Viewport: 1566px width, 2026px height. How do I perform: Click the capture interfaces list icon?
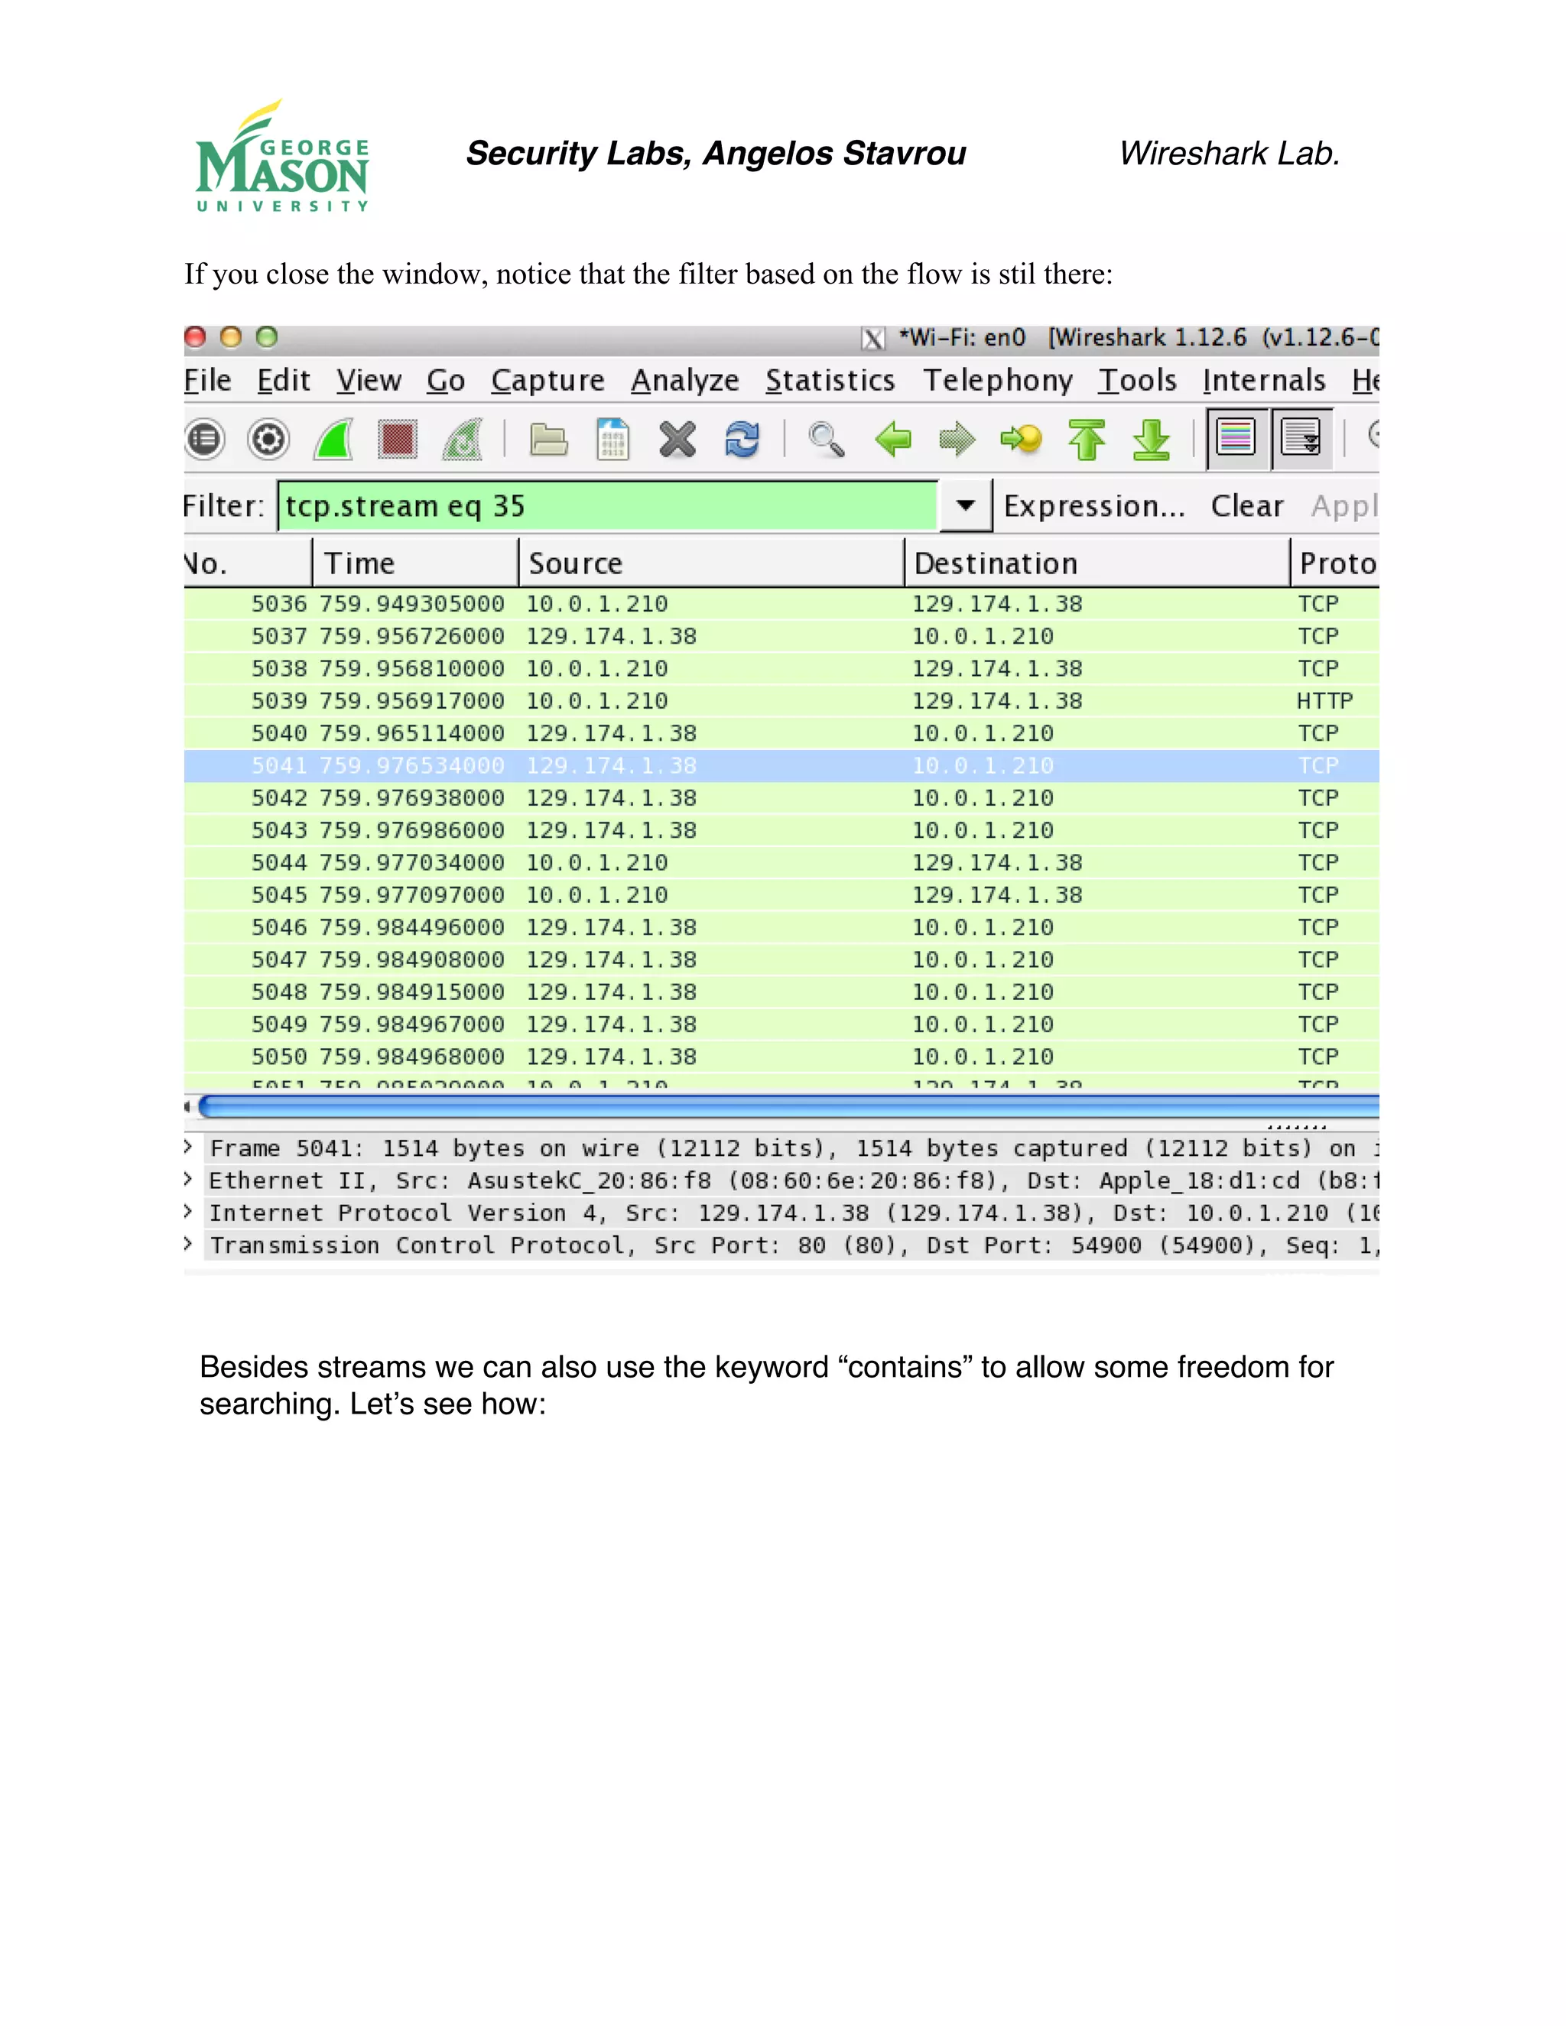pyautogui.click(x=205, y=439)
